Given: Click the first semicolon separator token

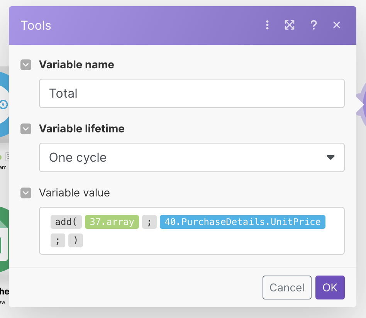Looking at the screenshot, I should point(149,222).
